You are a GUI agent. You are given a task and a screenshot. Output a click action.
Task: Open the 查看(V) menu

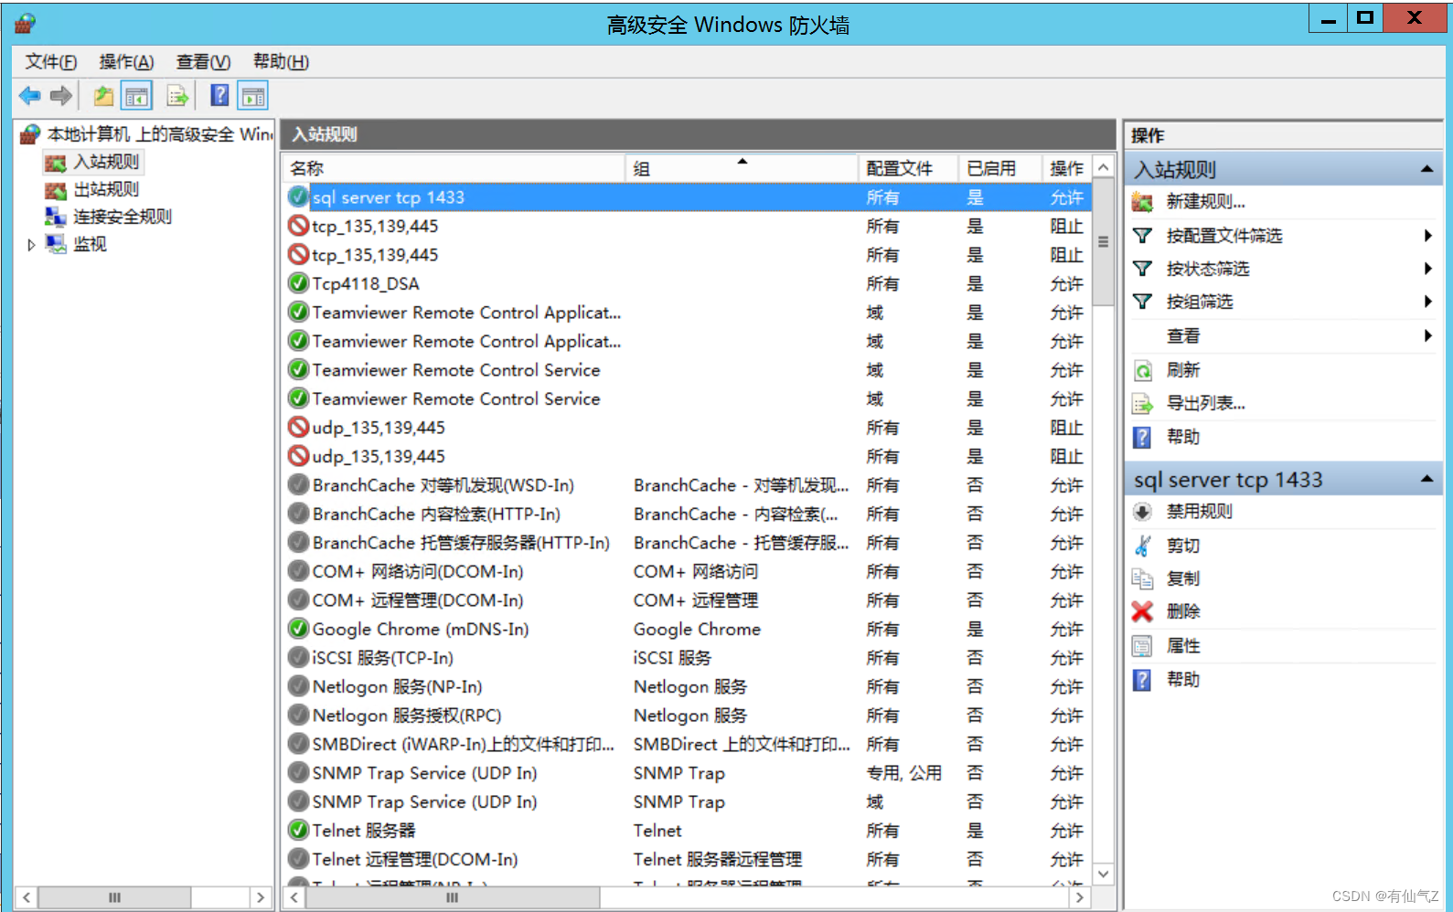(203, 61)
